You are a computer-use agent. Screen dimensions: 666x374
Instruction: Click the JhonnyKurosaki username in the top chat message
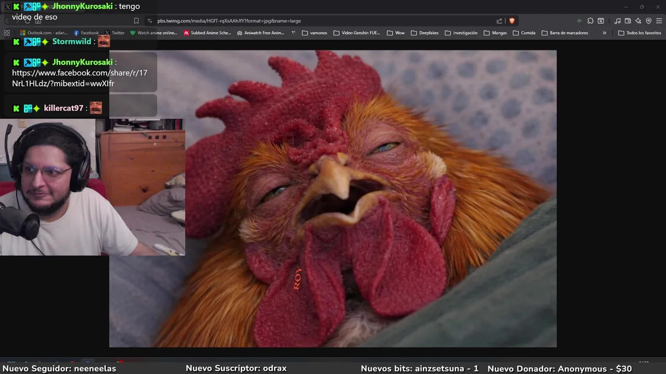click(82, 6)
